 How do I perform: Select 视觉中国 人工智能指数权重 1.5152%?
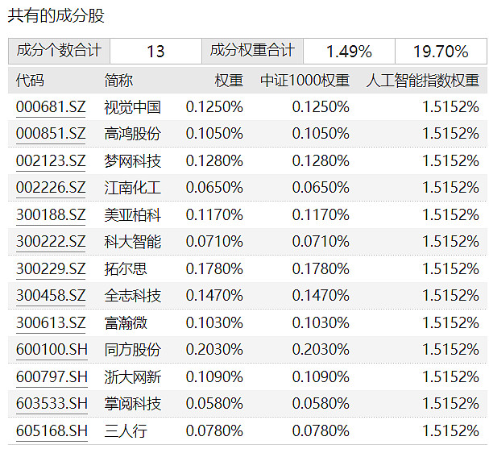[450, 107]
